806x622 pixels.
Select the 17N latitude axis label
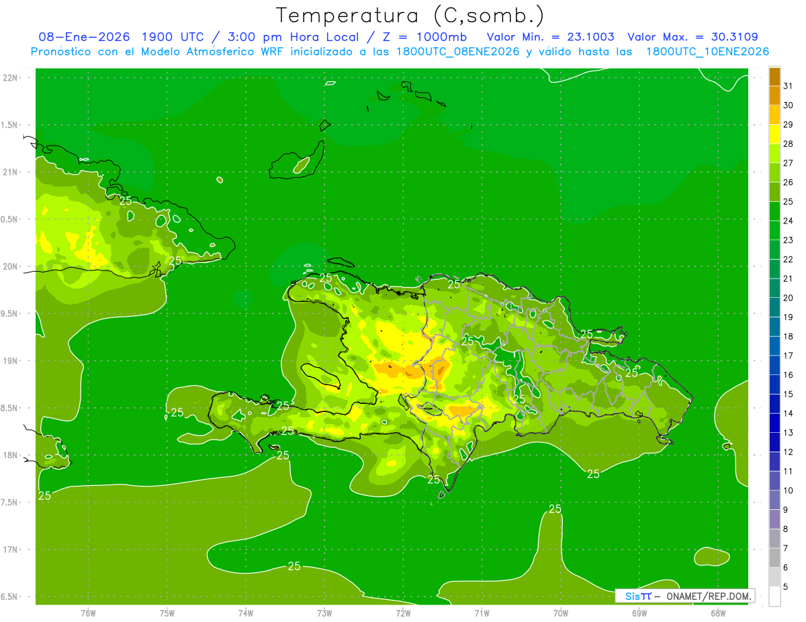(10, 550)
